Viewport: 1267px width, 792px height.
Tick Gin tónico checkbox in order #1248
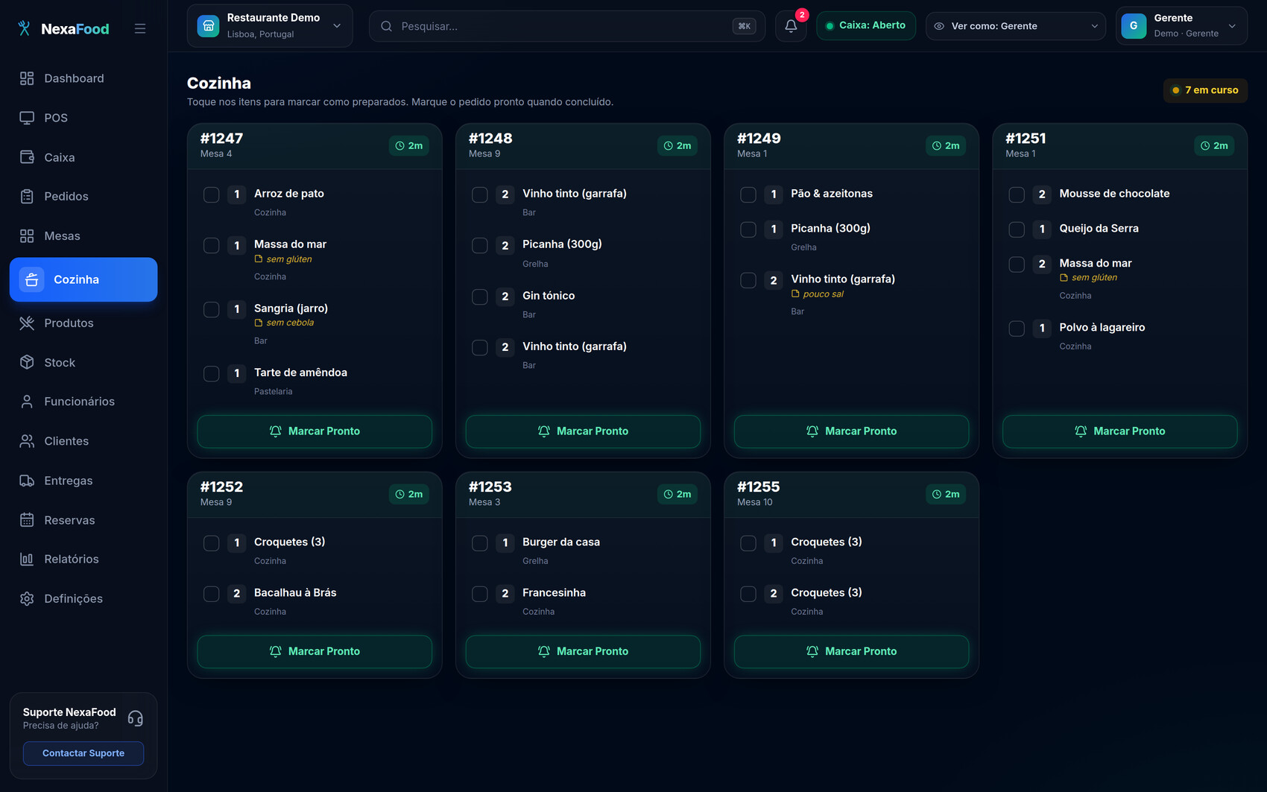(x=480, y=297)
